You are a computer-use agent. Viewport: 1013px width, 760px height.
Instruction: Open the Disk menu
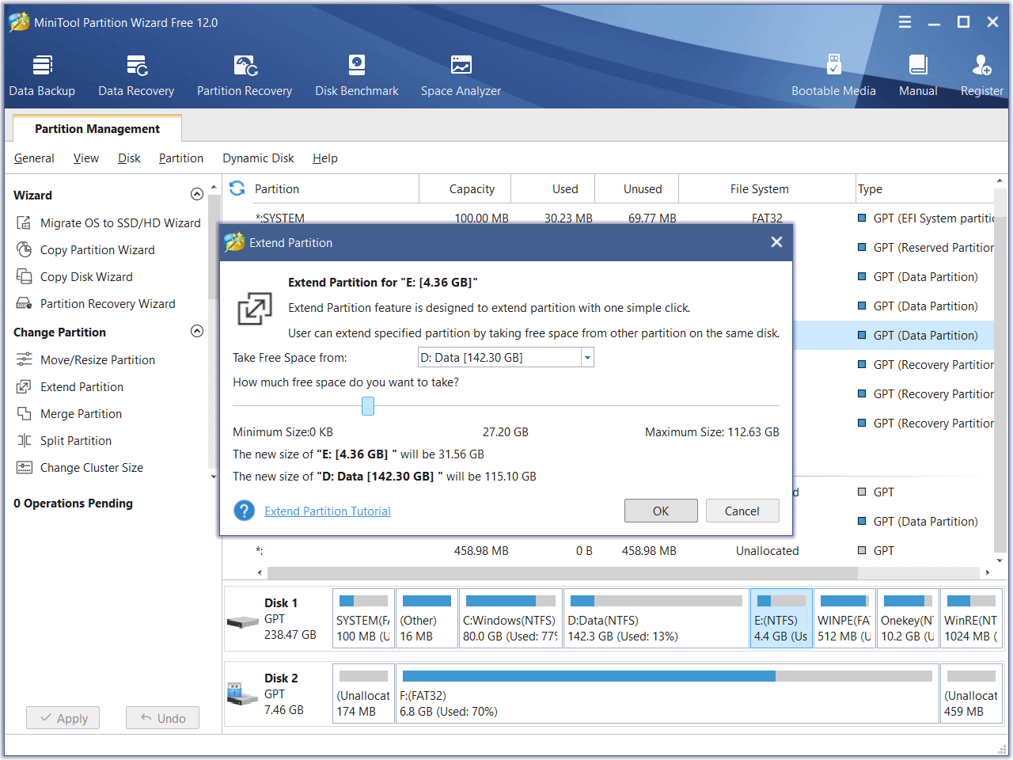click(129, 158)
